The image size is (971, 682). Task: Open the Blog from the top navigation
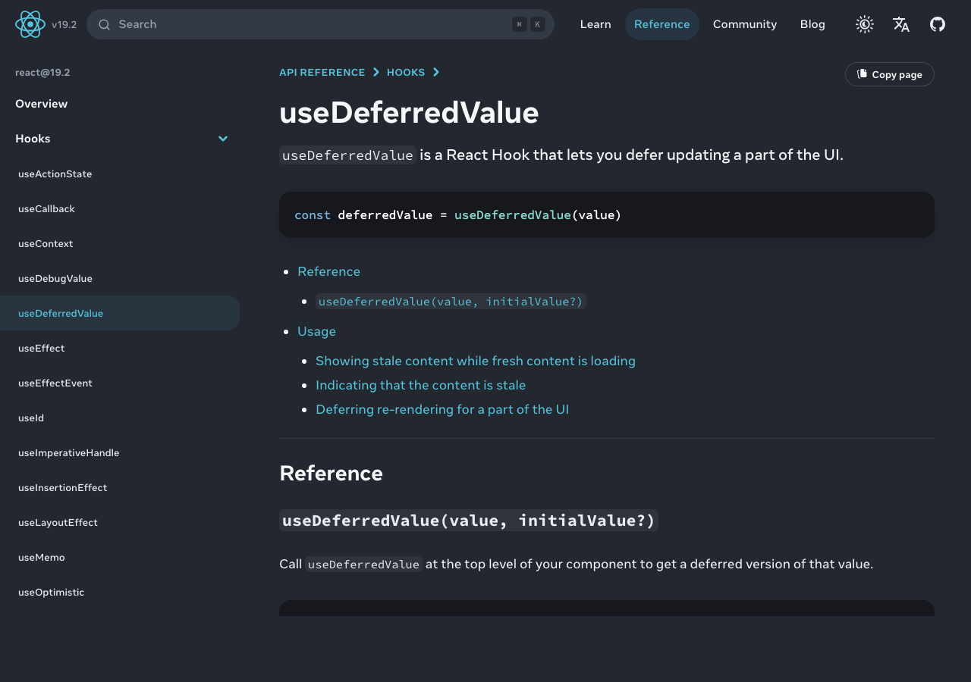[x=812, y=24]
